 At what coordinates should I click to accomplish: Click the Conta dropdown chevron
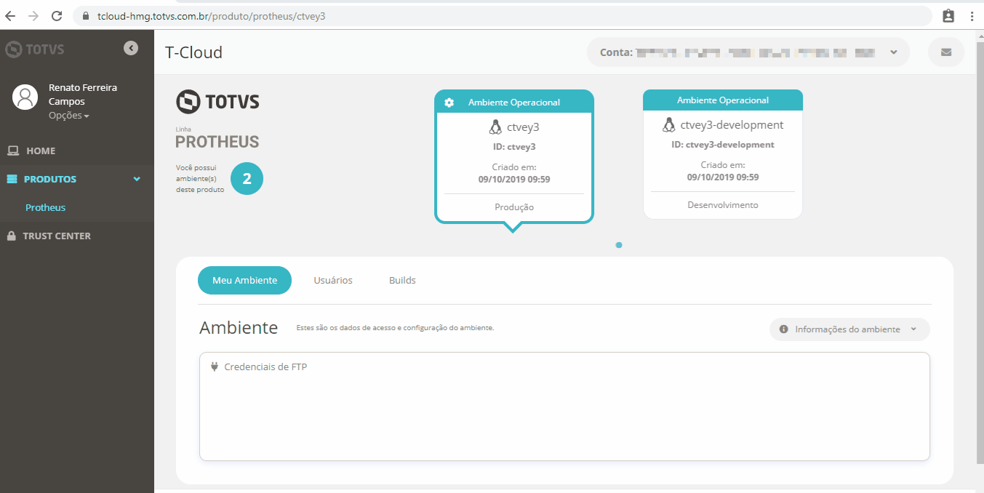pos(894,52)
